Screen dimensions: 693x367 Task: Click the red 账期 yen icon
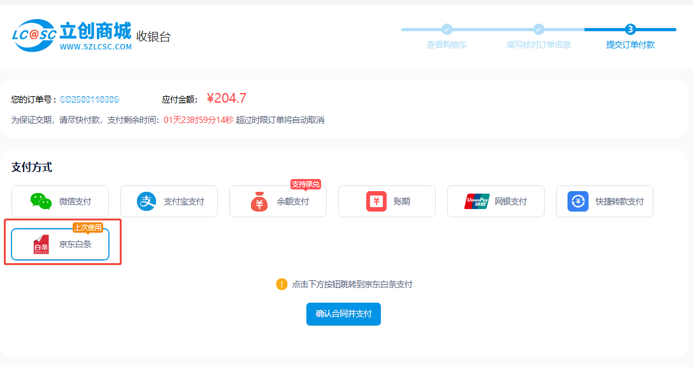click(x=376, y=201)
